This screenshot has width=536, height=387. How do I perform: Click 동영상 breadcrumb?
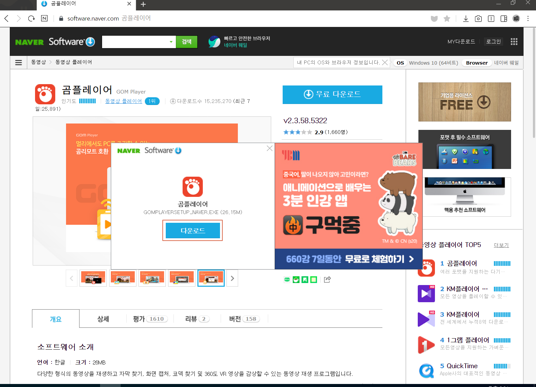tap(38, 62)
